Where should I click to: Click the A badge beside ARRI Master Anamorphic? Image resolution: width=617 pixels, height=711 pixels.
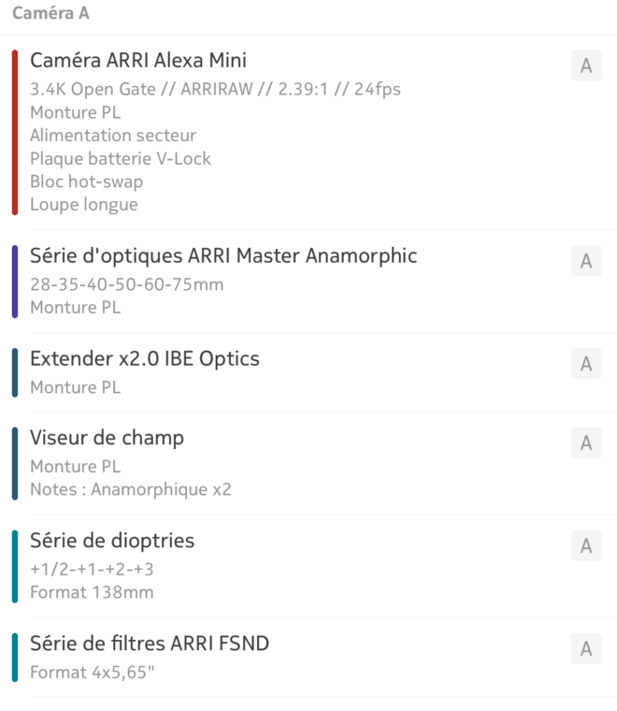click(586, 261)
